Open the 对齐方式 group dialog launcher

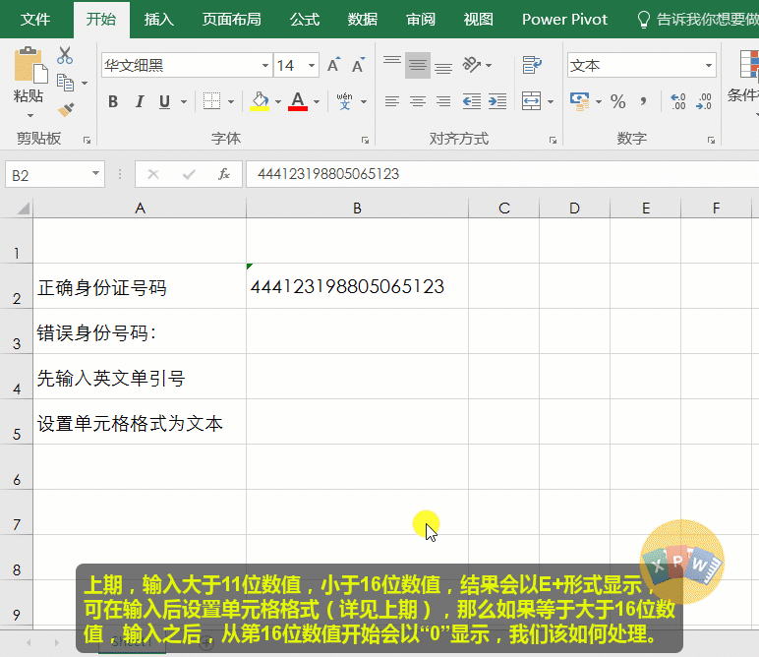[x=553, y=141]
